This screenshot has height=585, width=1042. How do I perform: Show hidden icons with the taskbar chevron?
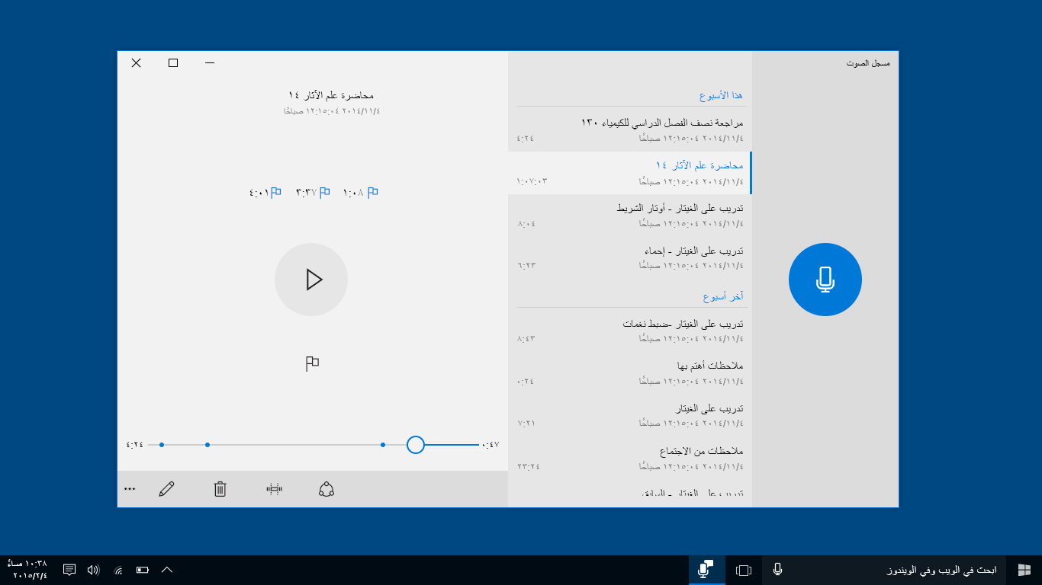click(167, 570)
